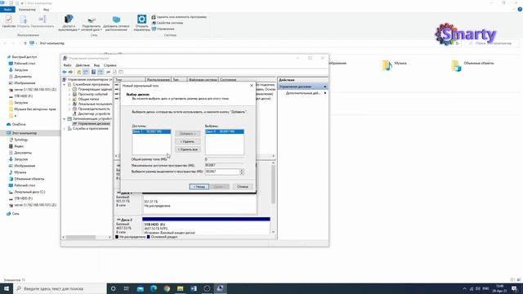Open Свойства in the Explorer ribbon
The height and width of the screenshot is (294, 523).
(x=9, y=21)
